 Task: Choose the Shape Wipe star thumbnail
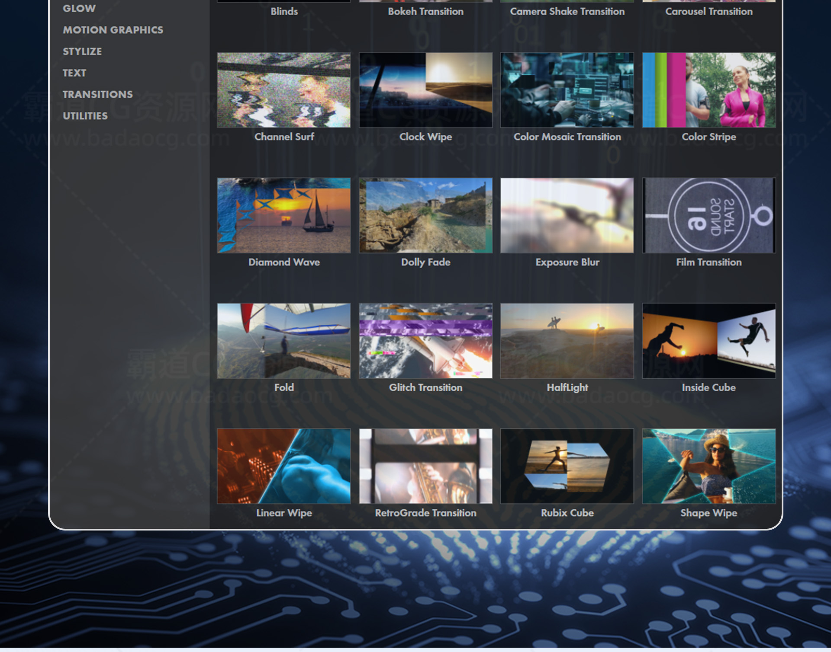[709, 466]
